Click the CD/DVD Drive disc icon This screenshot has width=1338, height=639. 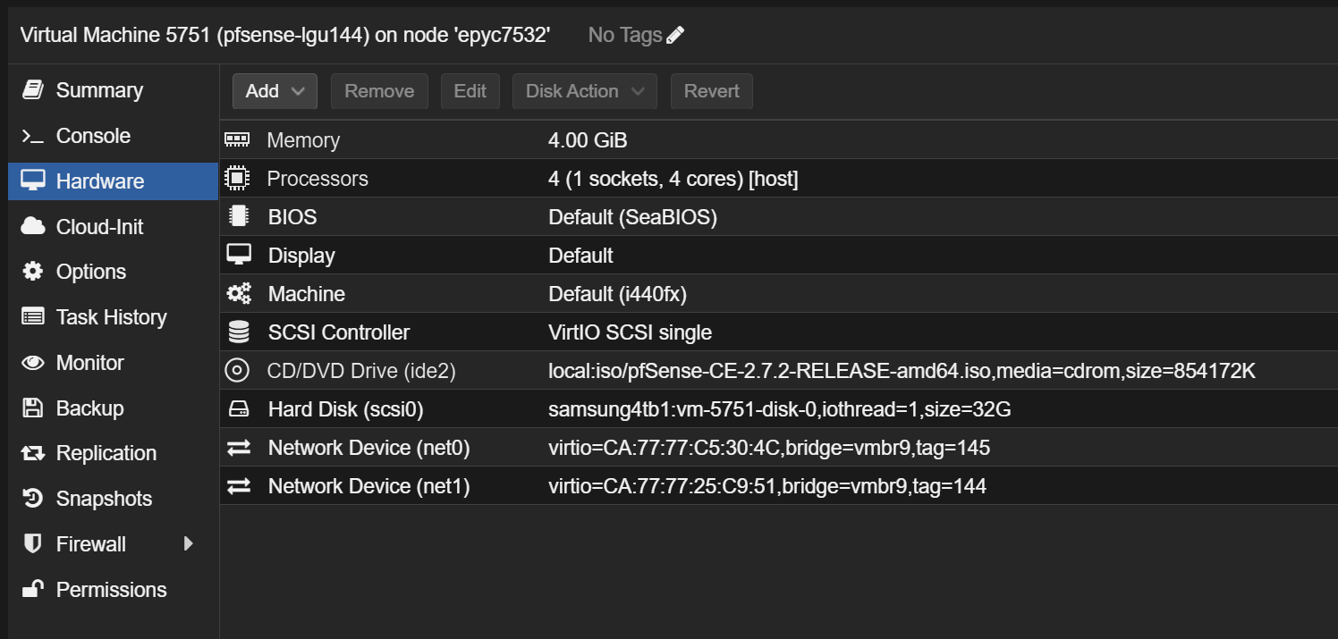pyautogui.click(x=237, y=370)
